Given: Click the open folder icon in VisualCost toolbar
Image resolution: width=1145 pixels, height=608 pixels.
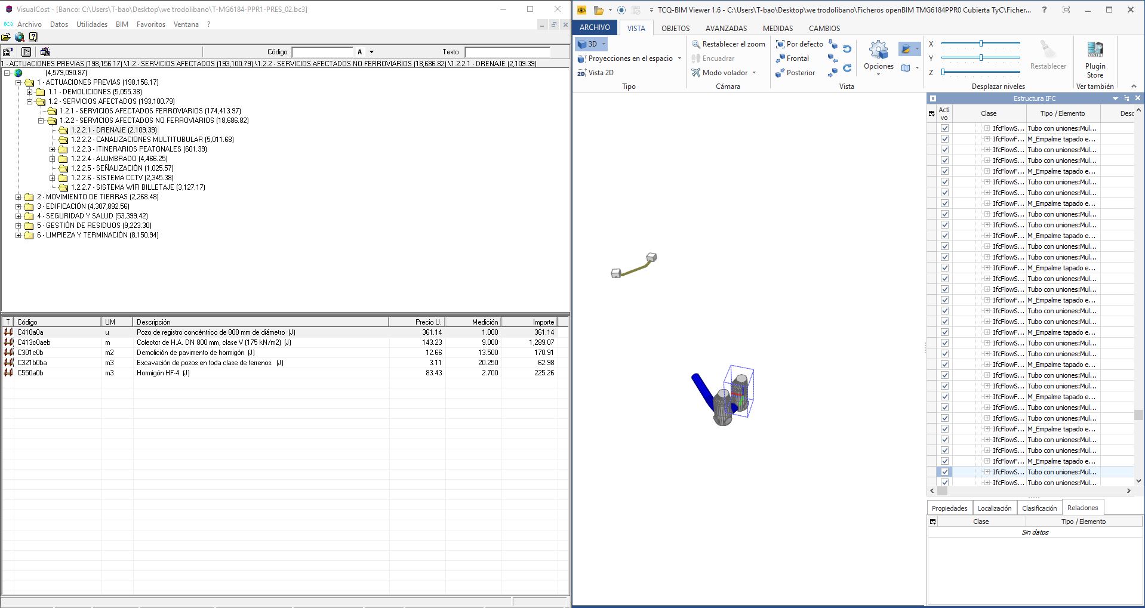Looking at the screenshot, I should point(6,37).
